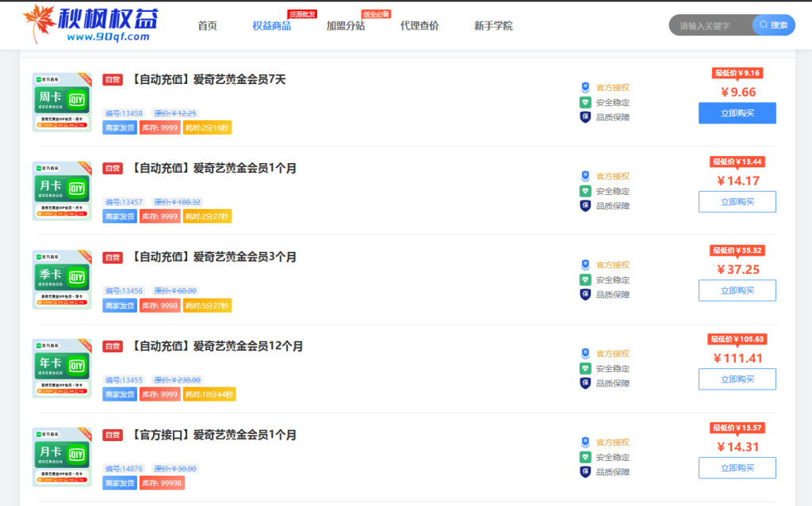
Task: Click the 秋枫权益 maple leaf logo
Action: click(x=37, y=24)
